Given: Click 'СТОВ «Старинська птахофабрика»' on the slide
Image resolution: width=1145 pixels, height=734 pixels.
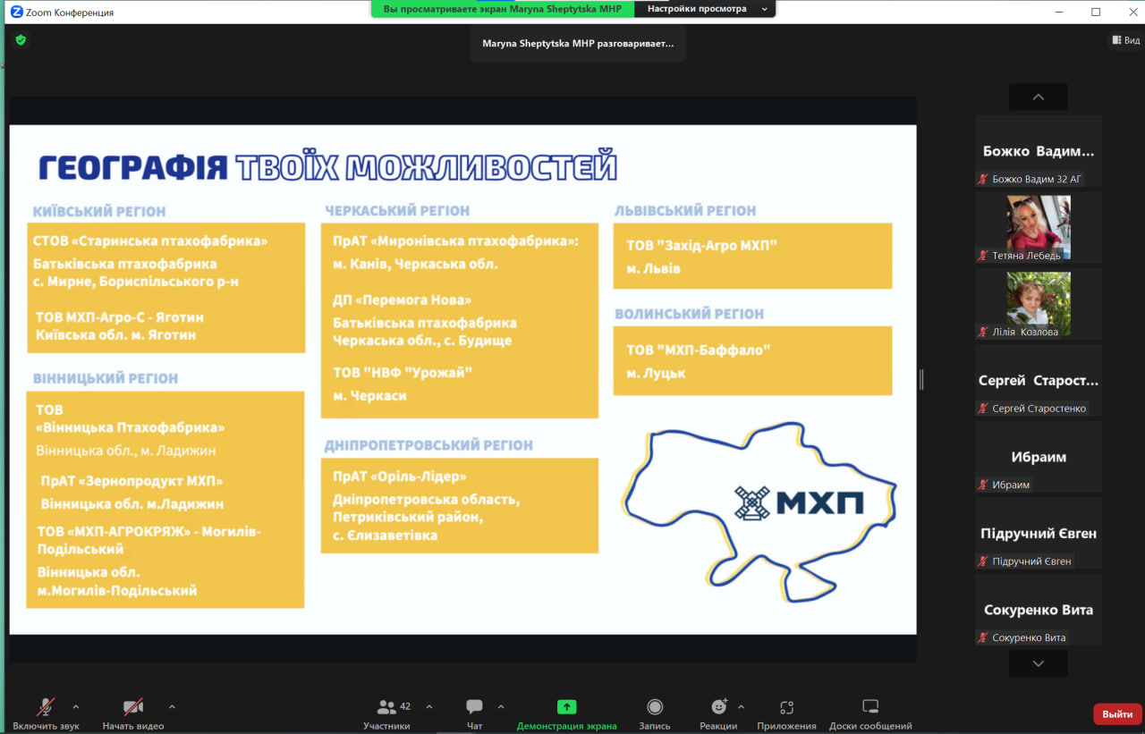Looking at the screenshot, I should (150, 241).
